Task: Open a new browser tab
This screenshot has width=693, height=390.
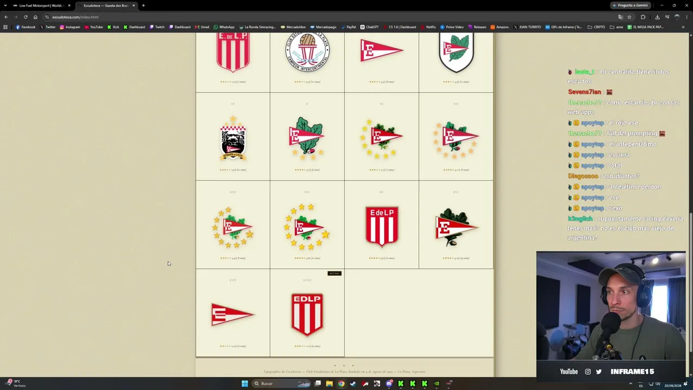Action: tap(143, 5)
